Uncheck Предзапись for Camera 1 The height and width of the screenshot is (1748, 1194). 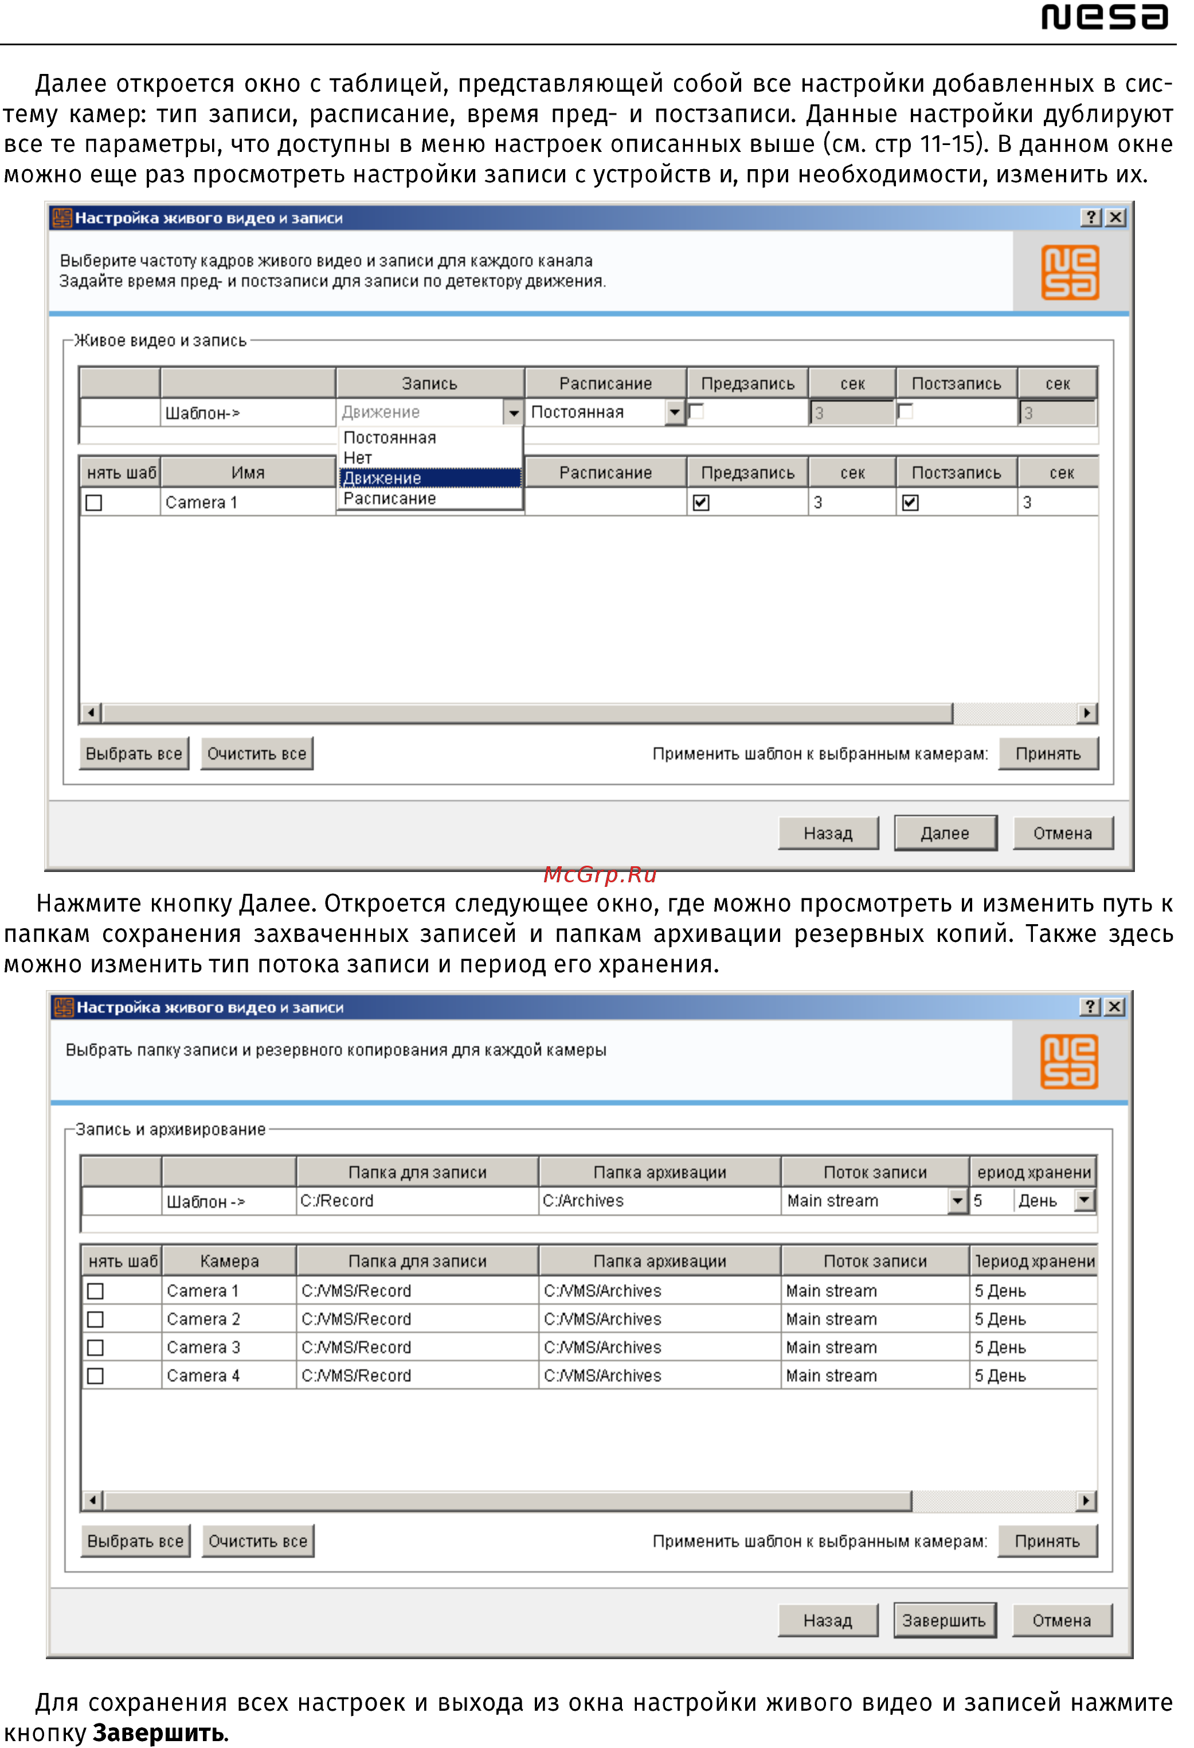(702, 502)
